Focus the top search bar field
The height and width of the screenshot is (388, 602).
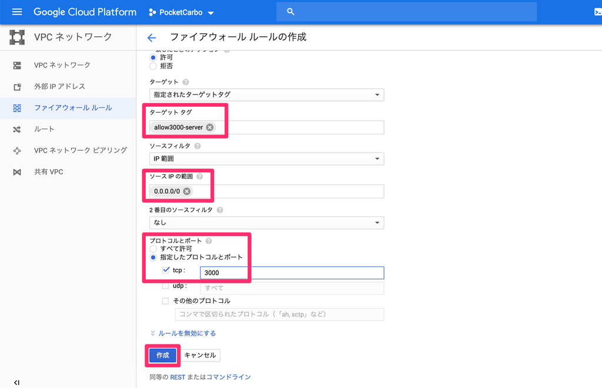407,12
